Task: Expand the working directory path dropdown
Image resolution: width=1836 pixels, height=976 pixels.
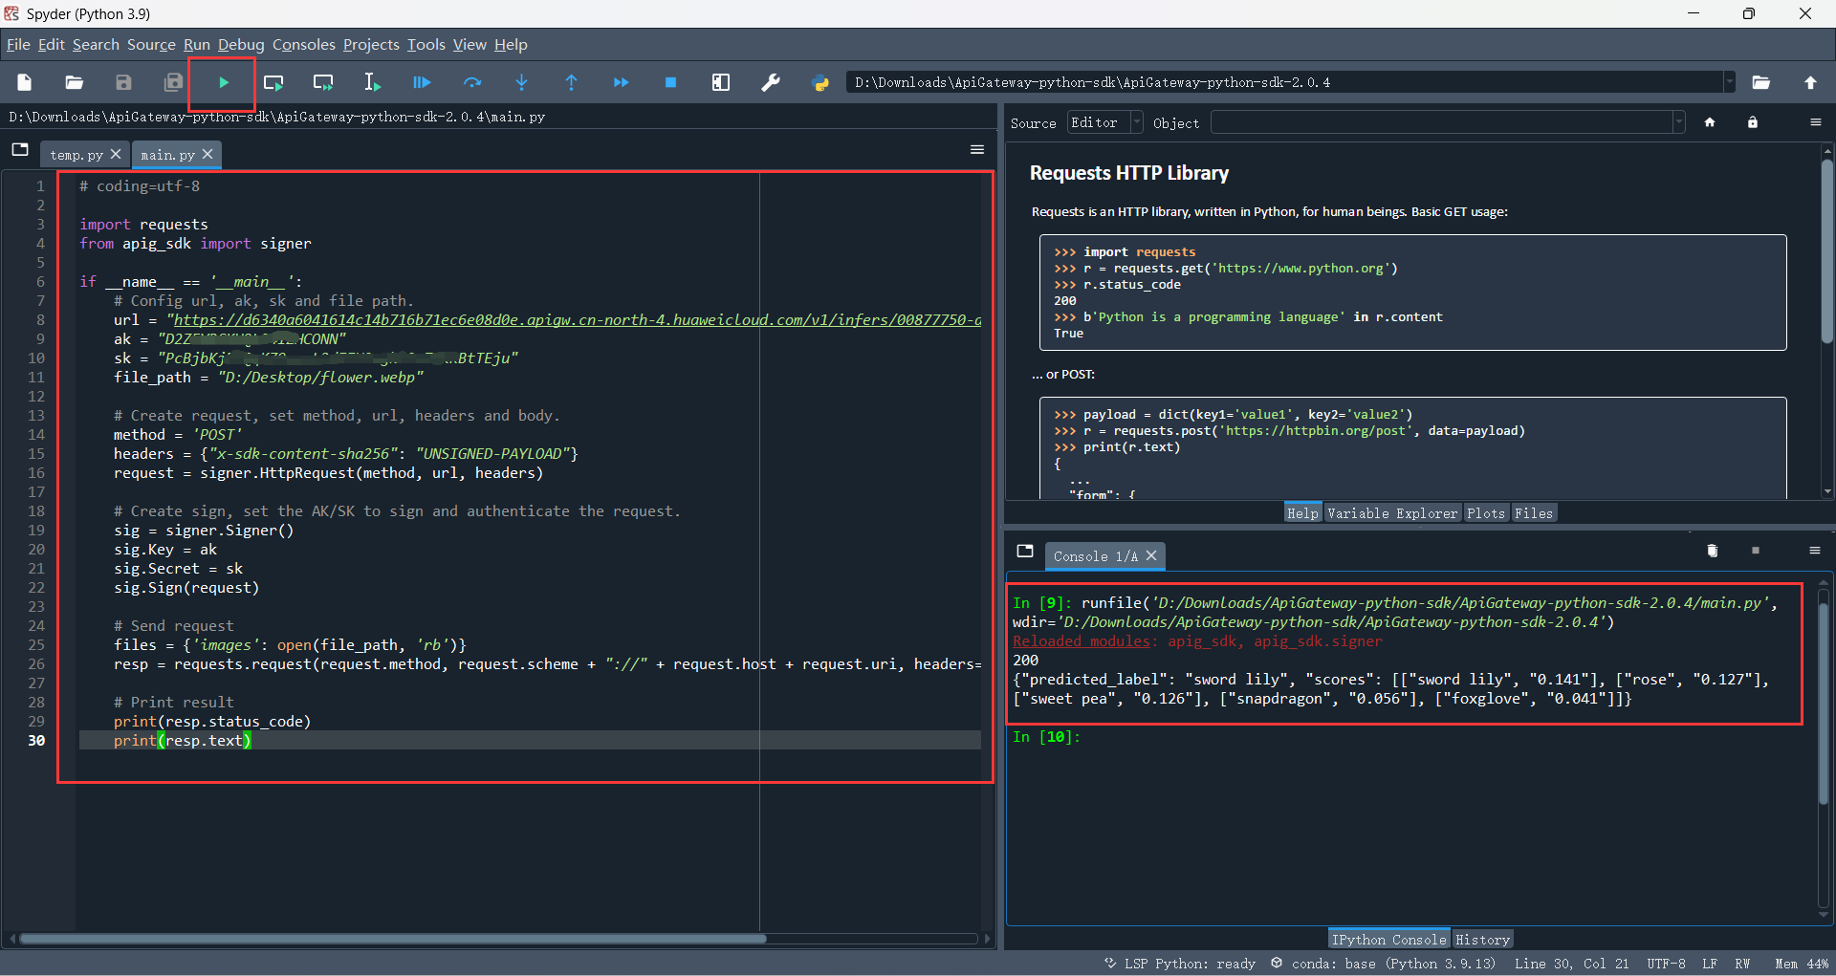Action: pyautogui.click(x=1729, y=82)
